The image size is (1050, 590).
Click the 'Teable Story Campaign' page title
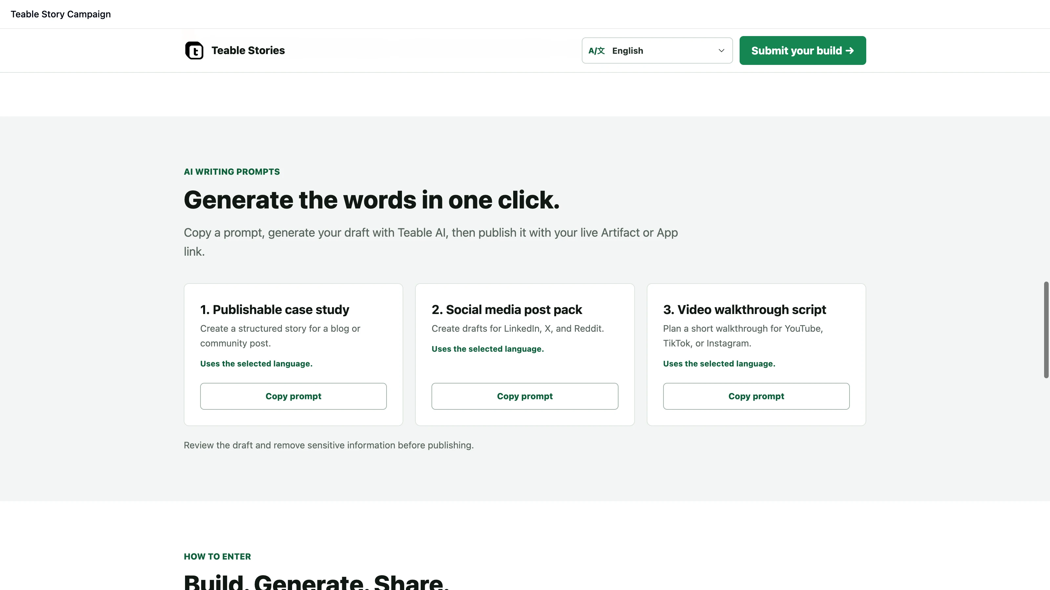(x=61, y=14)
